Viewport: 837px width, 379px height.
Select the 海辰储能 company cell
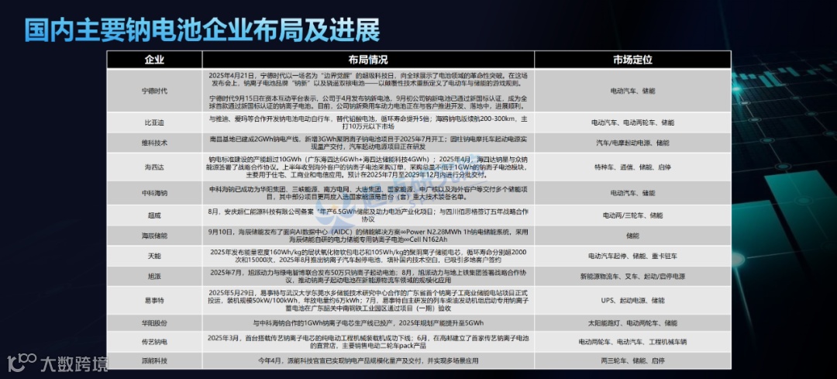pyautogui.click(x=154, y=236)
